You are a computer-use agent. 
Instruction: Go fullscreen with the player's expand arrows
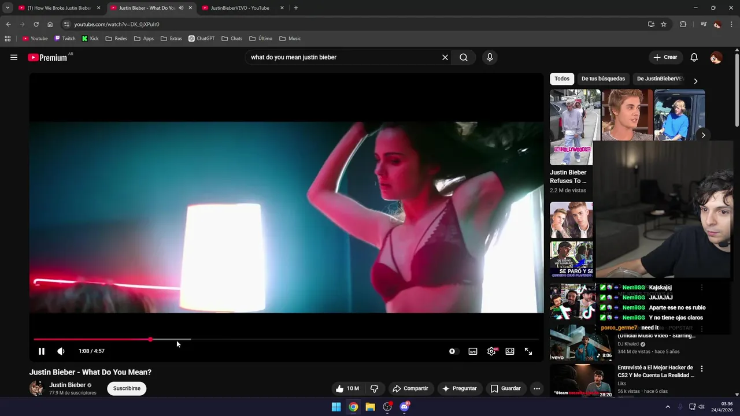(528, 351)
